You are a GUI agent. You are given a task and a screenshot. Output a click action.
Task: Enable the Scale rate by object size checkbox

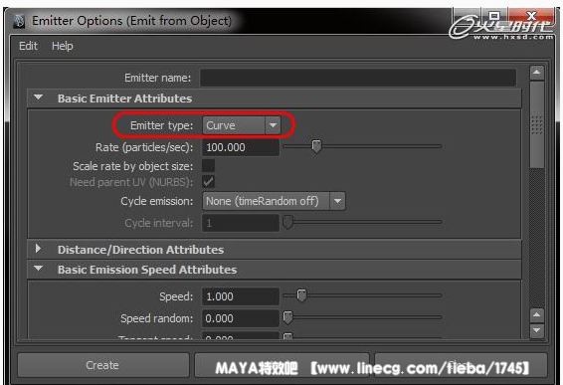pos(208,166)
